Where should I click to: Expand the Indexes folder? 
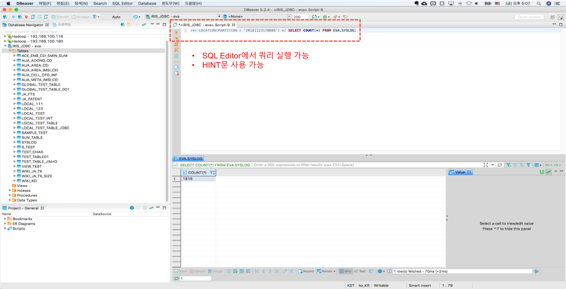click(x=10, y=191)
